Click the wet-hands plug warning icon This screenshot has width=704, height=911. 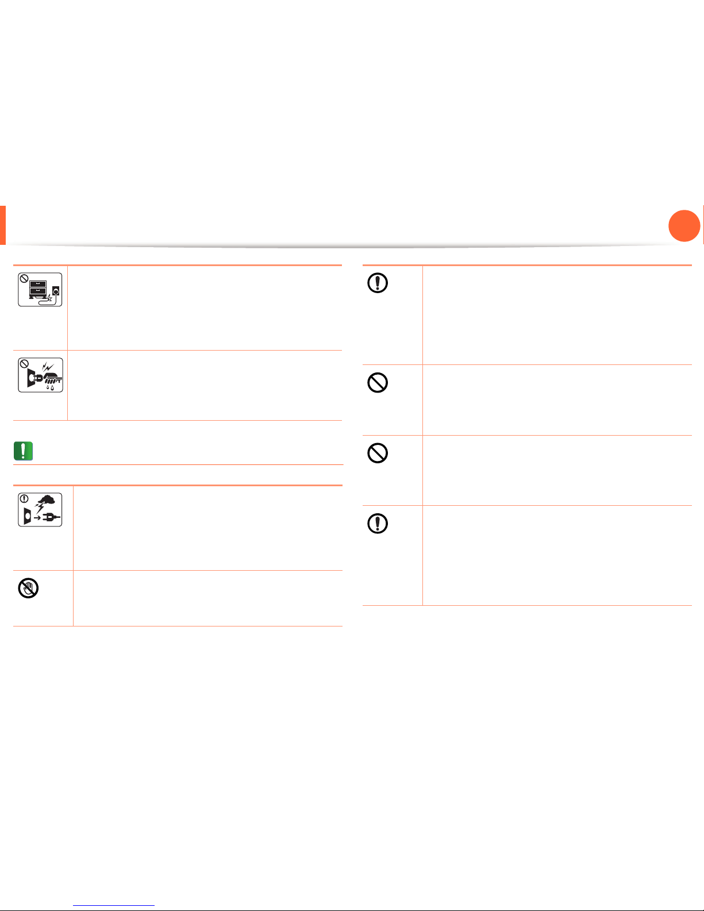coord(40,375)
